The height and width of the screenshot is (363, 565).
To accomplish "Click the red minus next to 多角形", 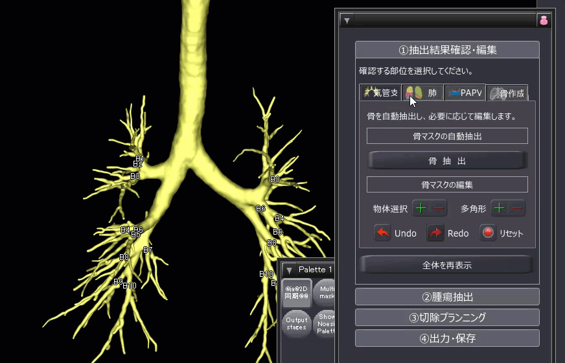I will (x=516, y=209).
